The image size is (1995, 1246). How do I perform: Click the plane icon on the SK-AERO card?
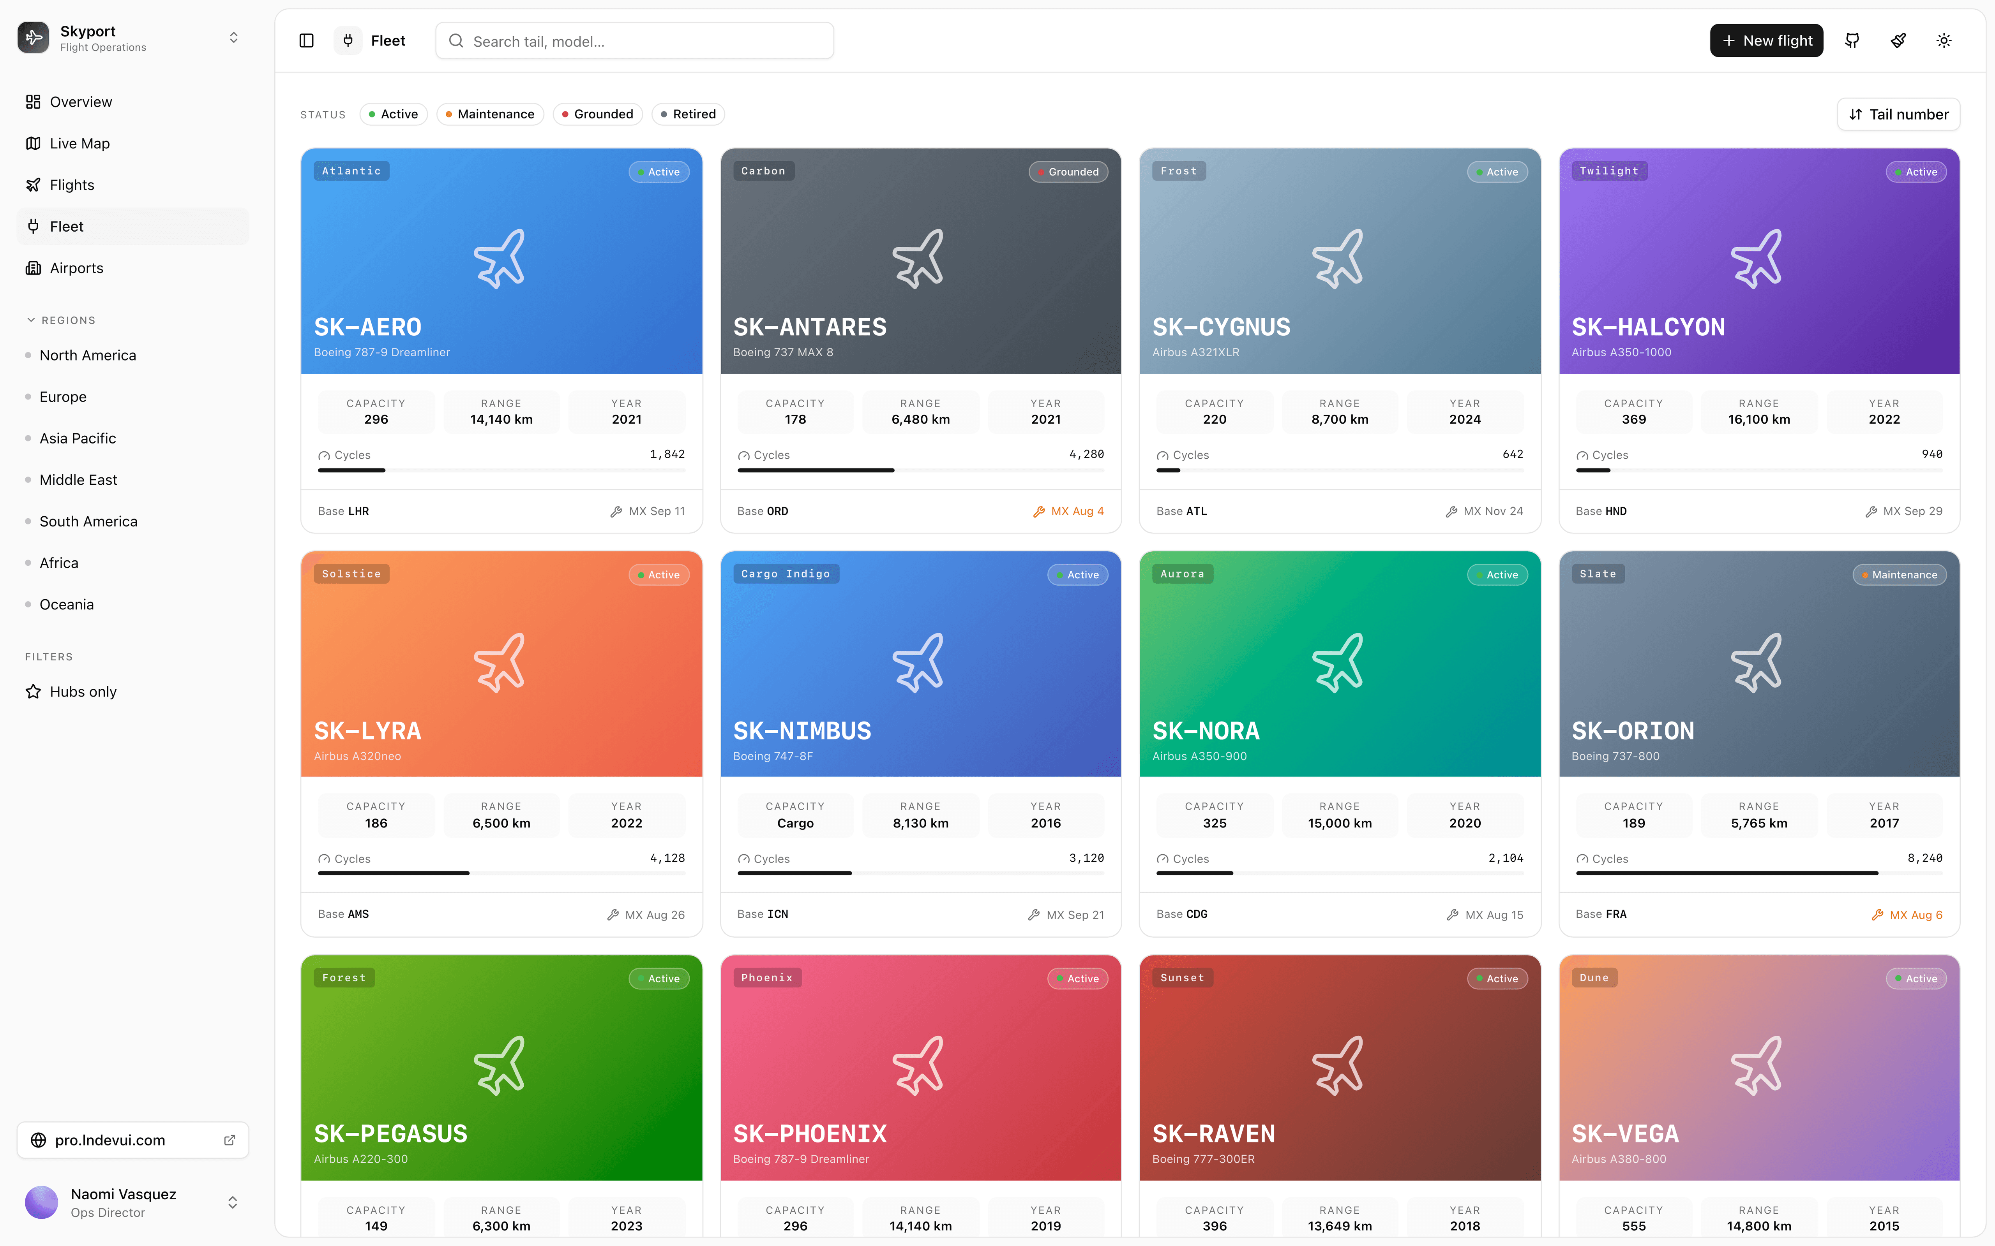[500, 259]
